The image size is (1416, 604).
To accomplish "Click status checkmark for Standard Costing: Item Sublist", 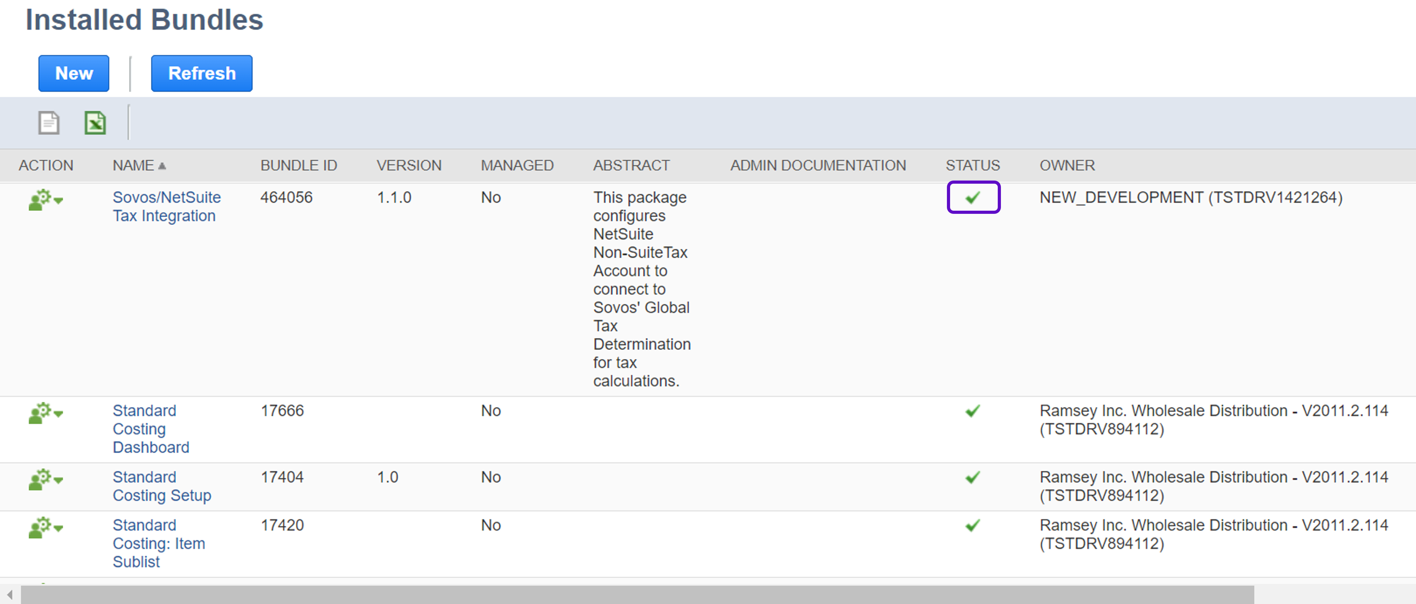I will click(973, 525).
